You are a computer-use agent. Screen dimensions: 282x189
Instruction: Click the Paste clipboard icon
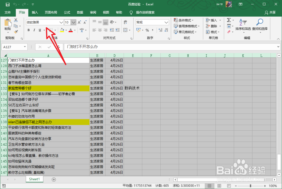coord(8,23)
